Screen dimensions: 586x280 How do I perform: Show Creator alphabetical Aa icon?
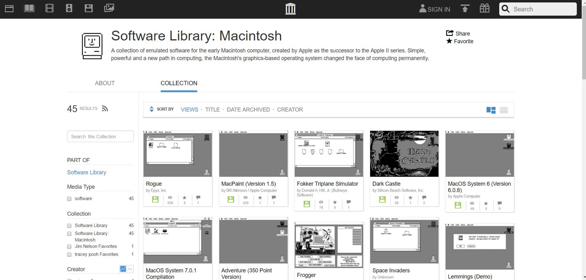(130, 269)
